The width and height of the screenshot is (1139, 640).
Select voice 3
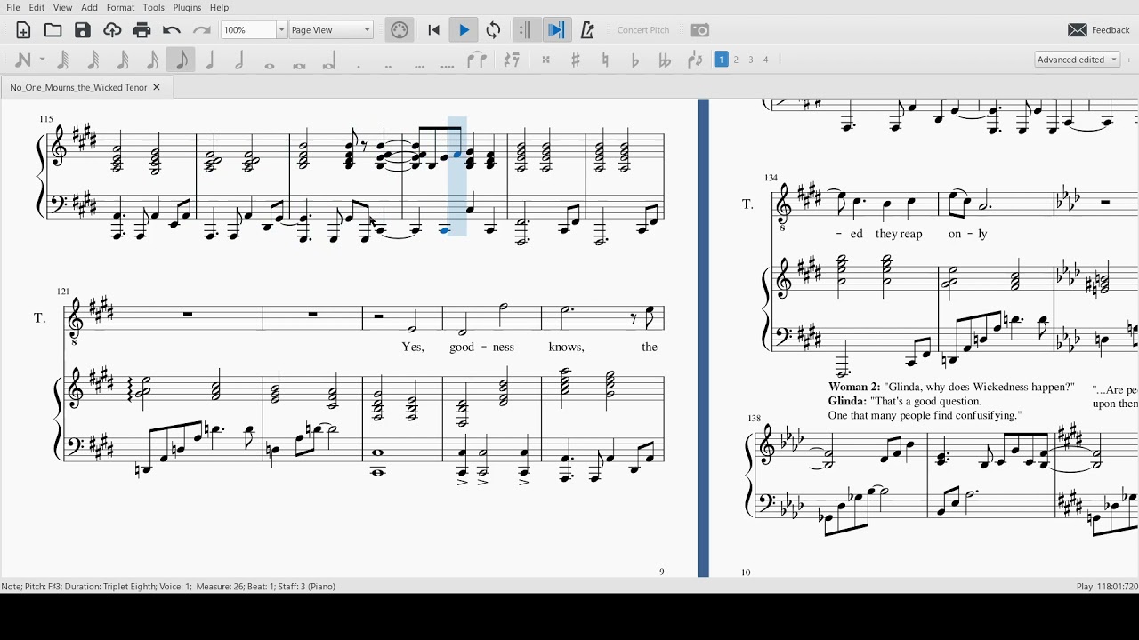(751, 60)
